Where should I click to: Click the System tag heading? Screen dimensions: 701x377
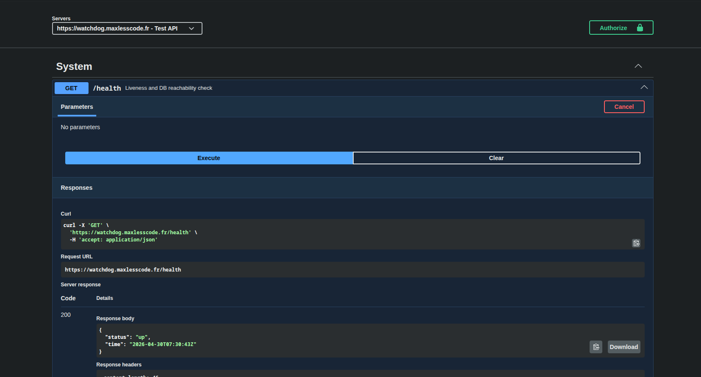(74, 67)
